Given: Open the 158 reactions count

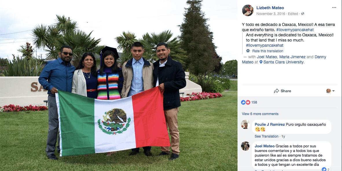Looking at the screenshot, I should point(254,102).
